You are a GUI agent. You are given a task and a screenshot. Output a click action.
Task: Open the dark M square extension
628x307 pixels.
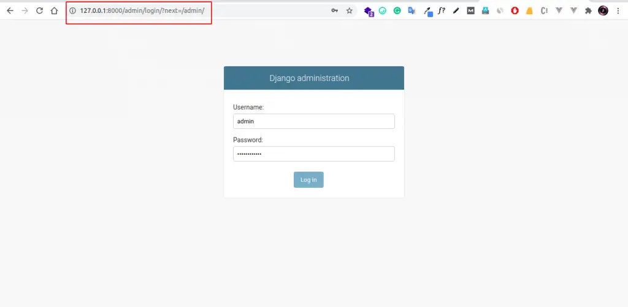pos(470,11)
